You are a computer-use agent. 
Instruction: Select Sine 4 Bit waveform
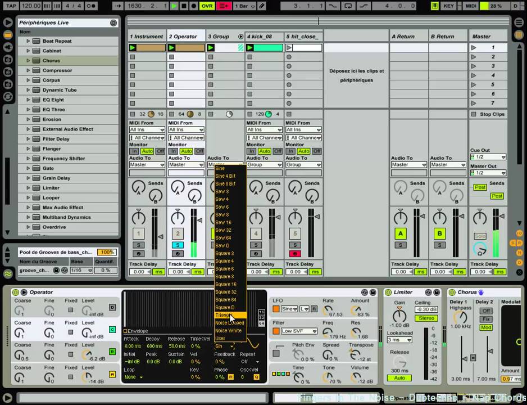230,176
